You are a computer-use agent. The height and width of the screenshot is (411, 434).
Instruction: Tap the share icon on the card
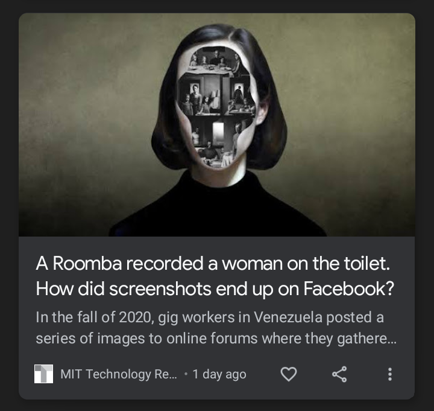339,374
